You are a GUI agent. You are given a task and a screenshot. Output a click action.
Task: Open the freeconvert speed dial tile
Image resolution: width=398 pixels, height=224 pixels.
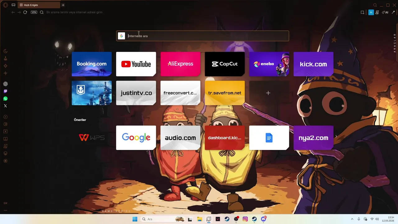pos(180,93)
